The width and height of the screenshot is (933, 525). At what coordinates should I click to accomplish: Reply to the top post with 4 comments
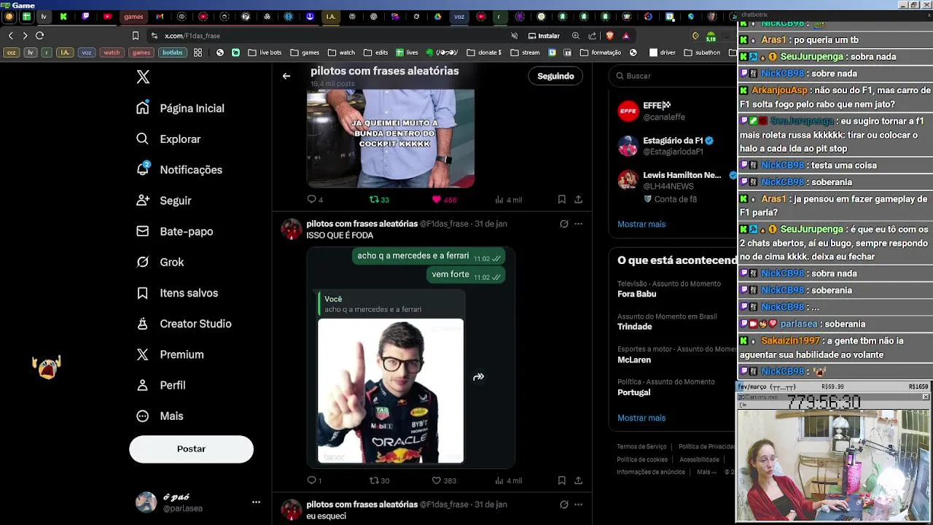tap(311, 199)
